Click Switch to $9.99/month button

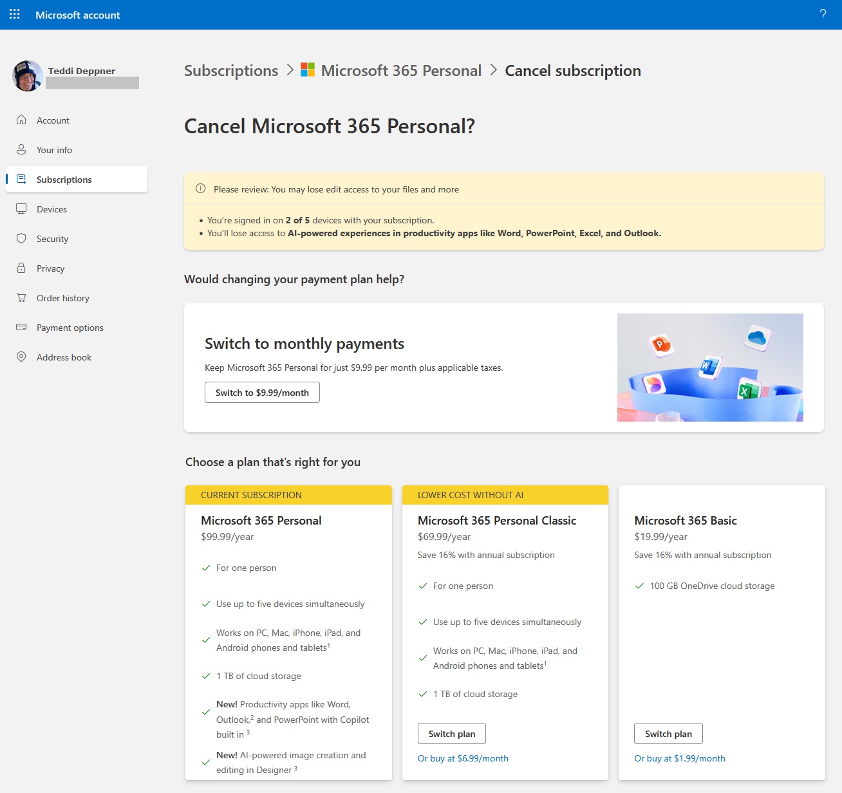pos(262,393)
